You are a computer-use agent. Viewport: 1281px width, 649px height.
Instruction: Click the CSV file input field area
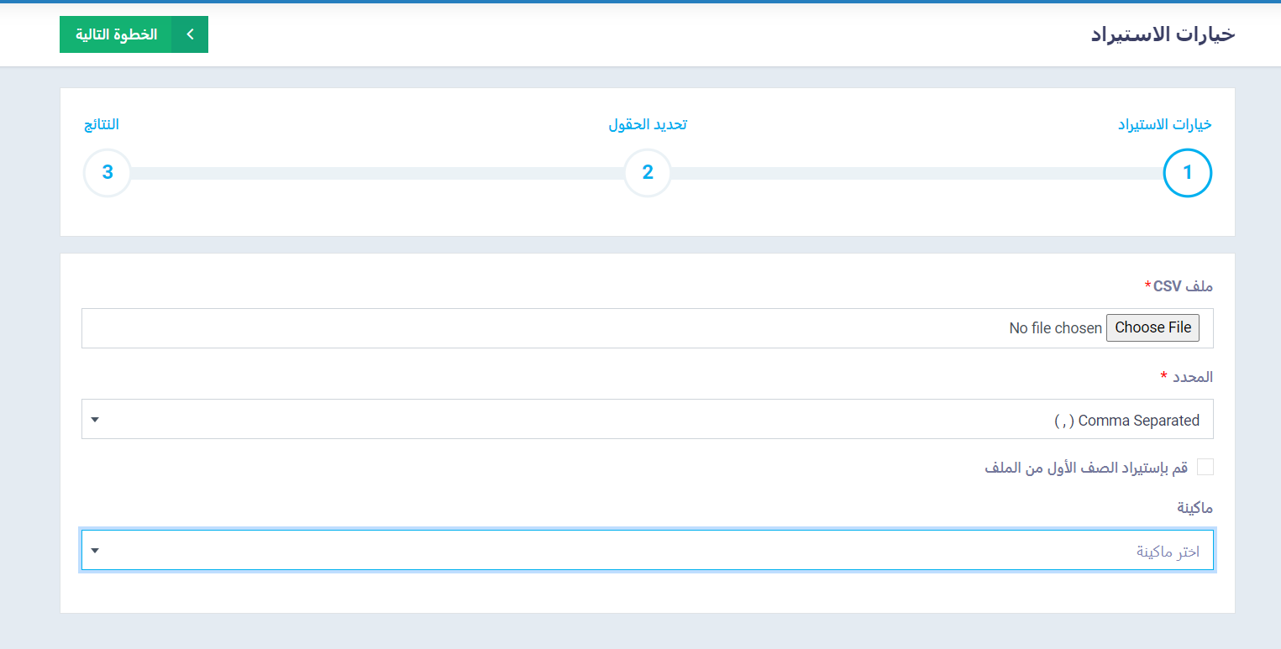[x=648, y=328]
